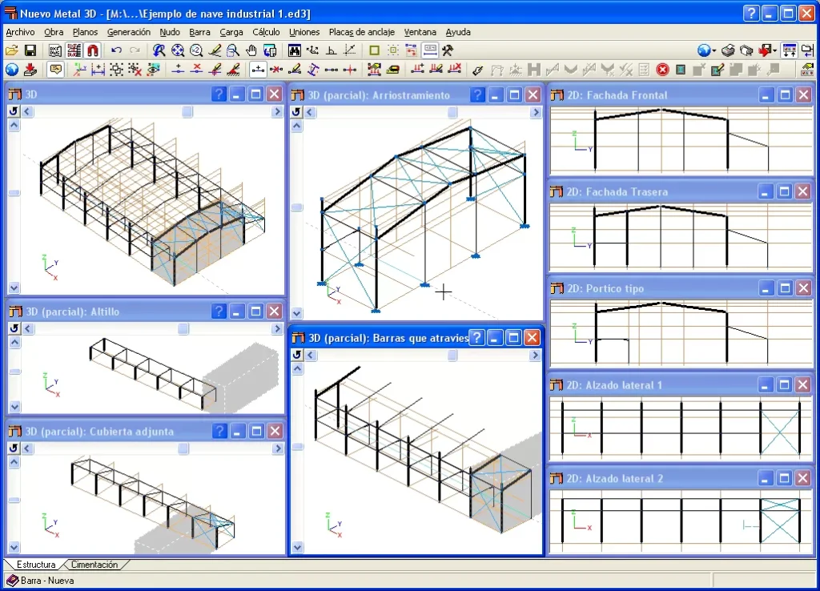Click the hammer and pickaxe tools icon
Viewport: 820px width, 591px height.
[448, 50]
